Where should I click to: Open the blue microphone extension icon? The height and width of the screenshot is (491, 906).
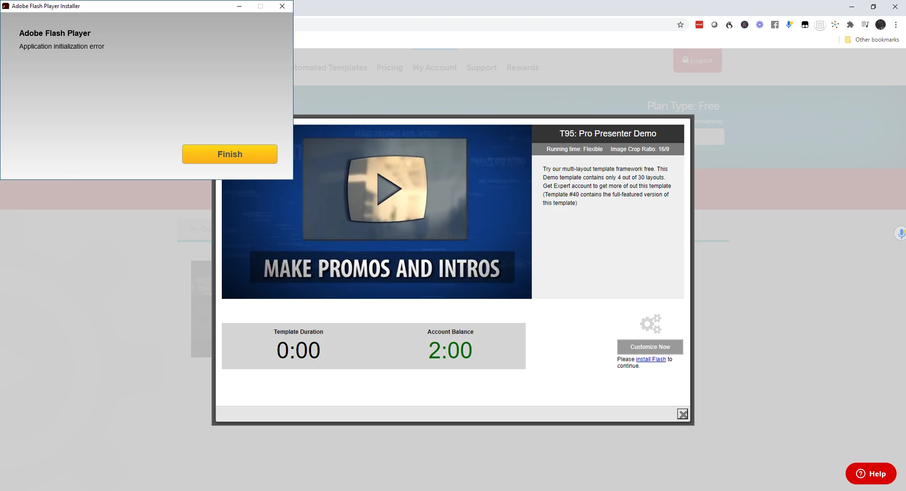pyautogui.click(x=789, y=25)
